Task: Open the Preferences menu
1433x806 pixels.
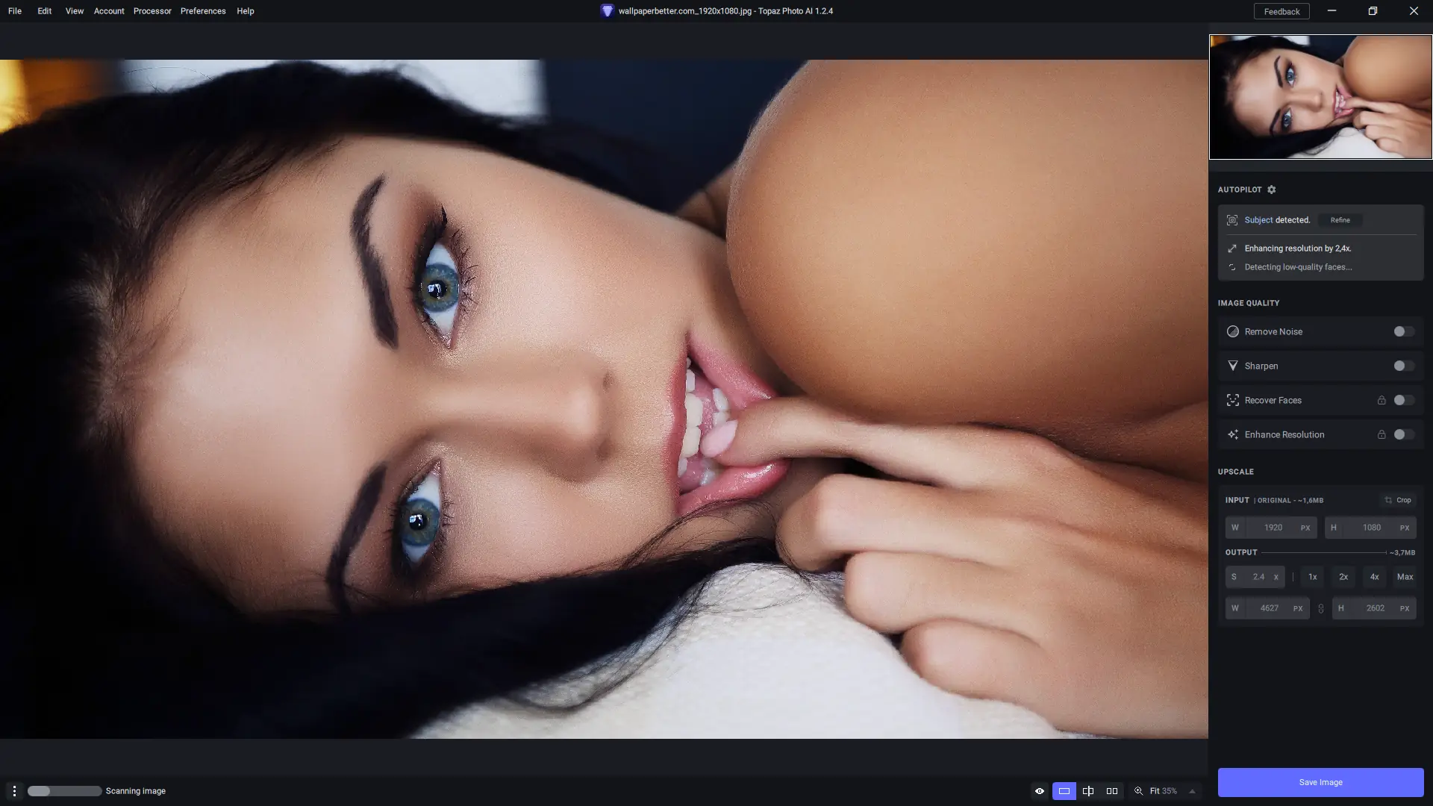Action: pyautogui.click(x=203, y=11)
